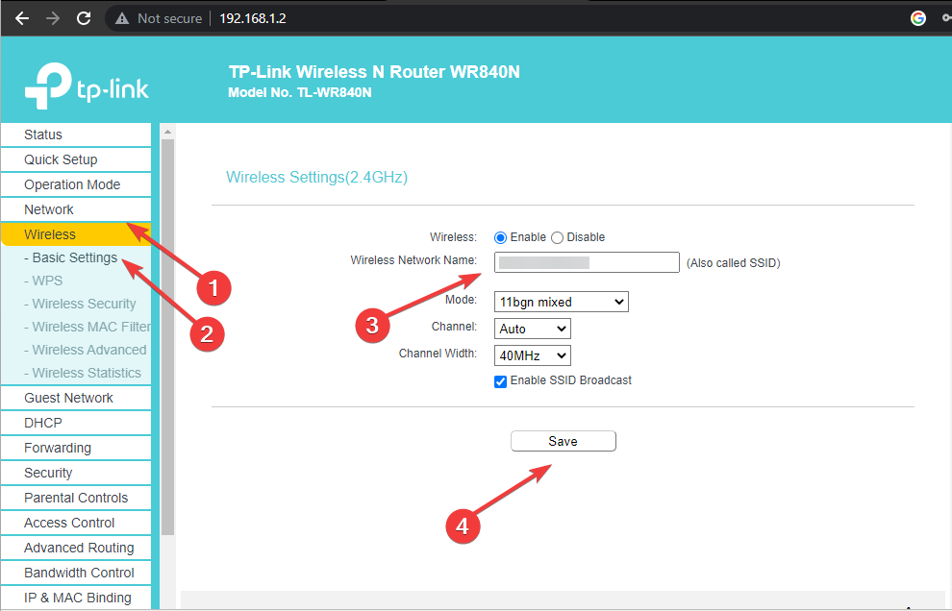952x611 pixels.
Task: Click the address bar URL 192.168.1.2
Action: (x=253, y=19)
